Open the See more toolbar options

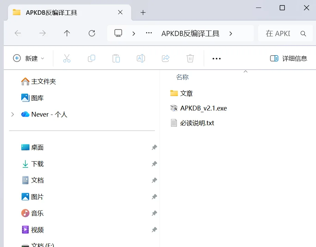[x=217, y=59]
